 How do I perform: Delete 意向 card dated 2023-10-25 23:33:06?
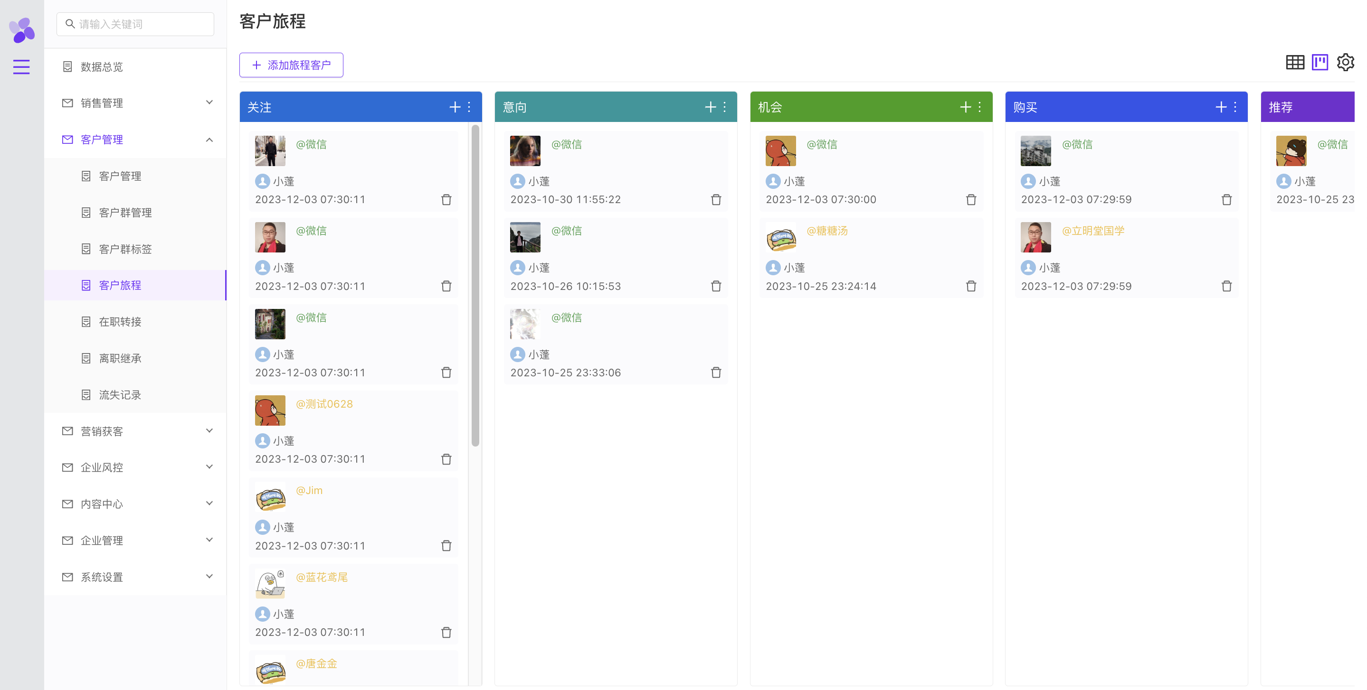716,373
